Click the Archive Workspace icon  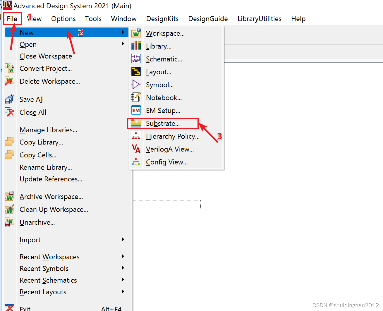click(x=10, y=196)
